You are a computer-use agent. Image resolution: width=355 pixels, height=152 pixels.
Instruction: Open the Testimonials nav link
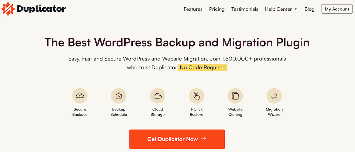click(245, 9)
